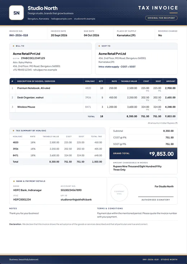
Task: Click the SN logo badge
Action: tap(16, 13)
